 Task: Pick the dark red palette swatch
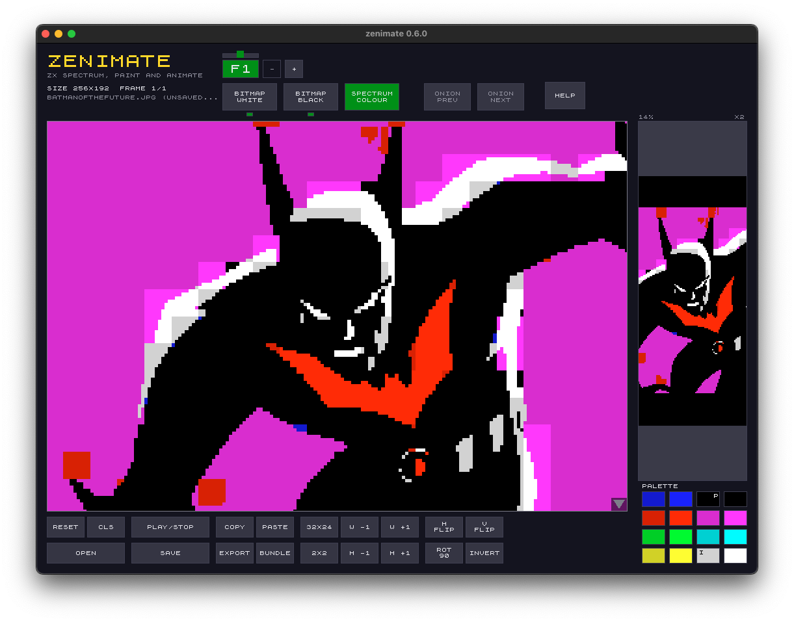click(654, 518)
